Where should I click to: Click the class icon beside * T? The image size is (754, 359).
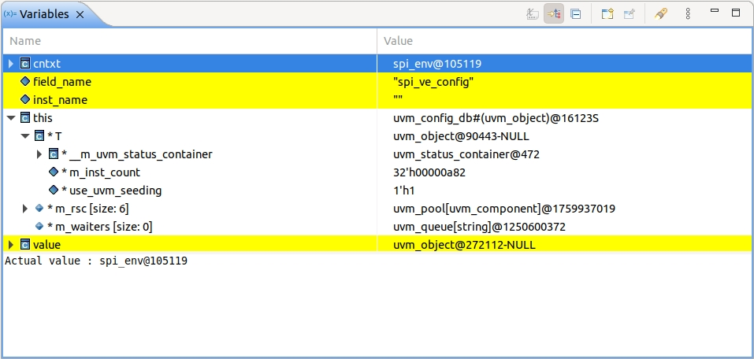click(39, 136)
